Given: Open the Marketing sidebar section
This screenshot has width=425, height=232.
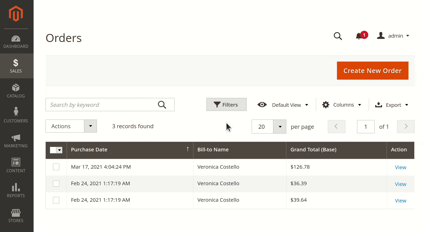Looking at the screenshot, I should (16, 141).
